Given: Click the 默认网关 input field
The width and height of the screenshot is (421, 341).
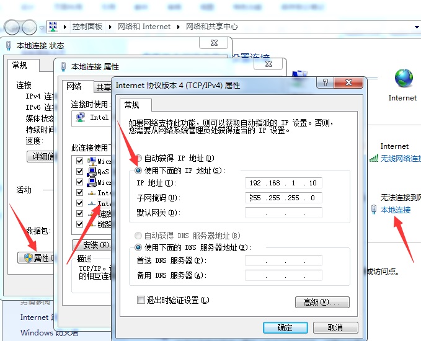Looking at the screenshot, I should click(x=283, y=213).
